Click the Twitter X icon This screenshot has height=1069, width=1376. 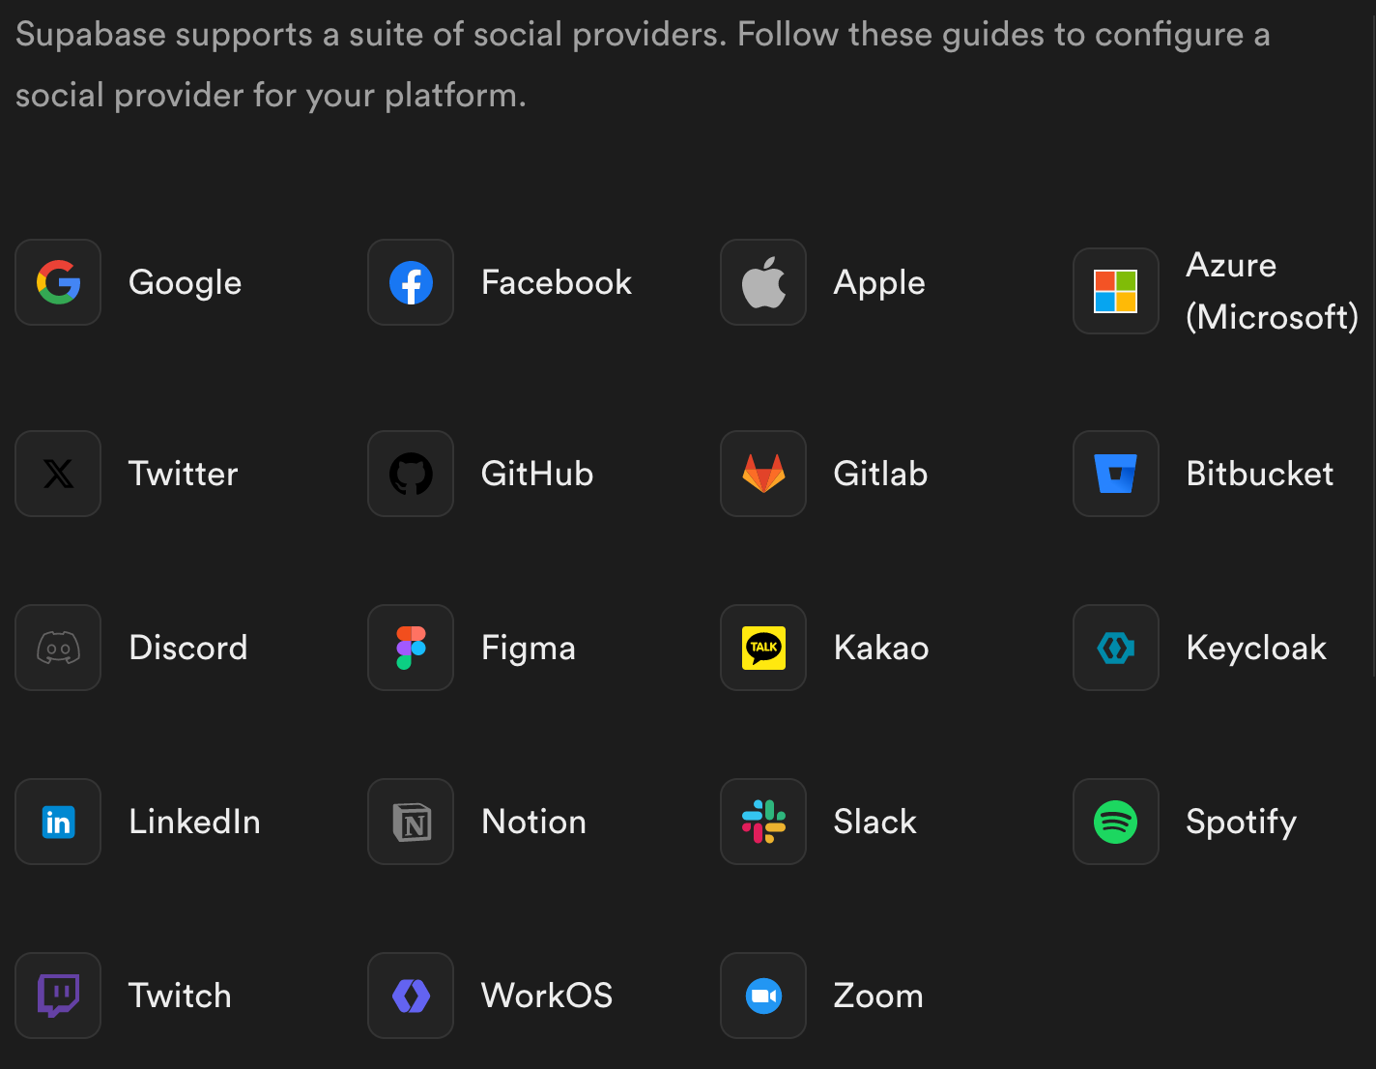[58, 474]
